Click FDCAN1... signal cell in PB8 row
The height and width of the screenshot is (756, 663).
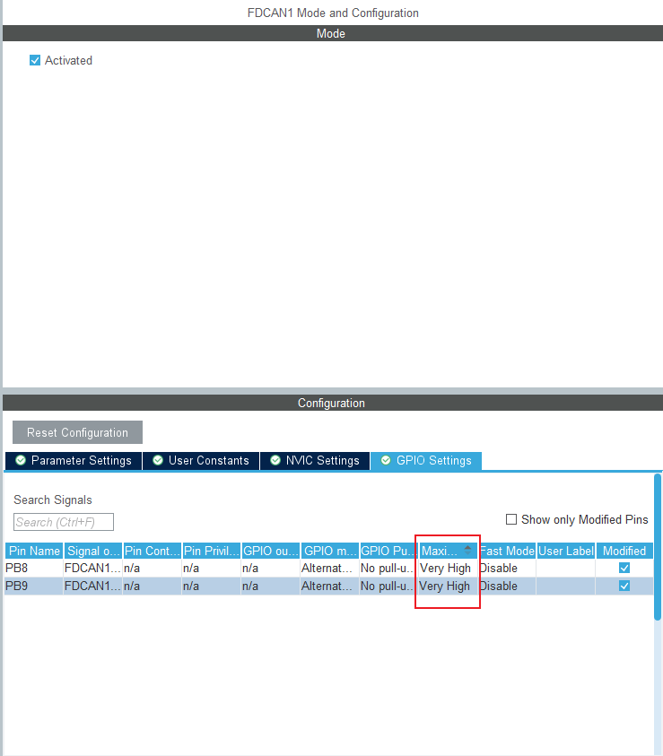[93, 568]
